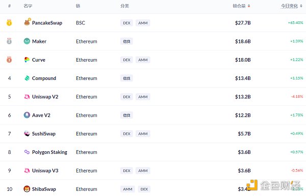Click the Compound green logo icon

27,78
